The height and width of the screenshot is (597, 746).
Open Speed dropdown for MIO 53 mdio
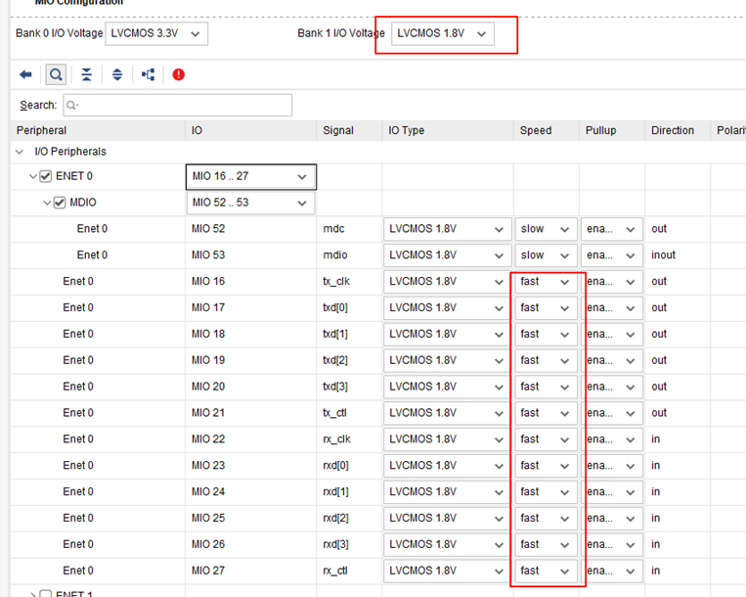coord(546,255)
